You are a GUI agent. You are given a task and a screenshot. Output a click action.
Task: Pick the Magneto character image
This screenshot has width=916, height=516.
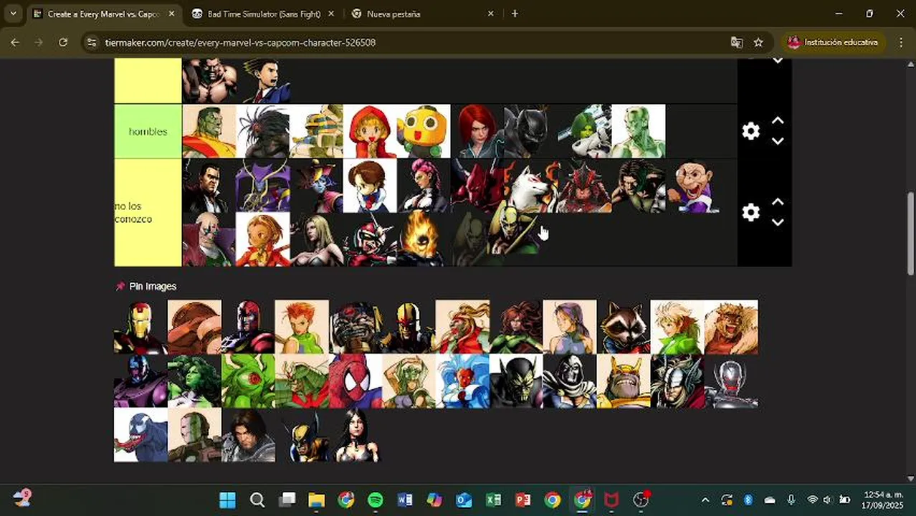coord(248,327)
